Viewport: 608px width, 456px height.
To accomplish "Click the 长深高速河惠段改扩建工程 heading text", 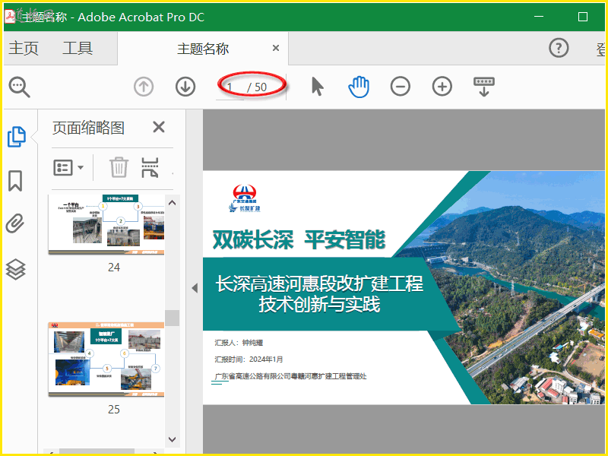I will point(319,283).
